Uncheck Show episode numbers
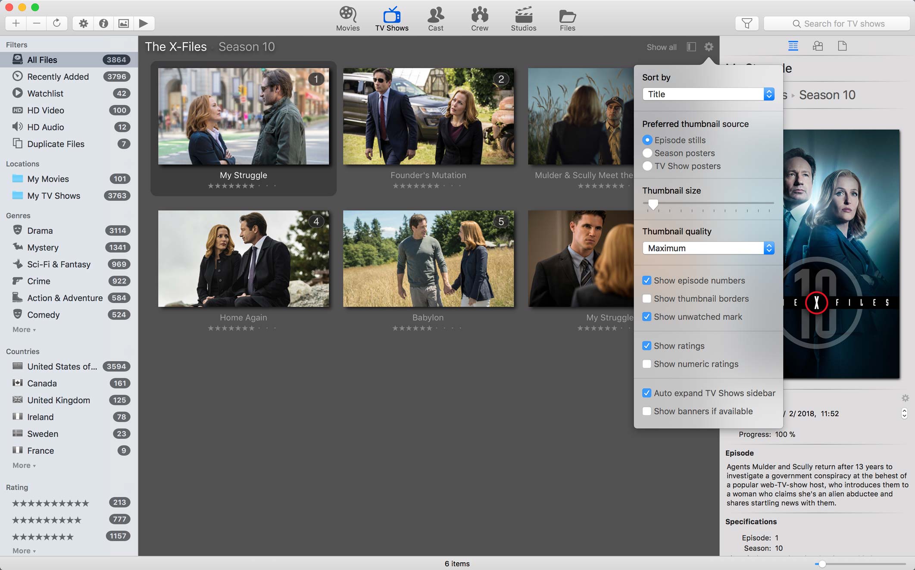 (x=693, y=280)
